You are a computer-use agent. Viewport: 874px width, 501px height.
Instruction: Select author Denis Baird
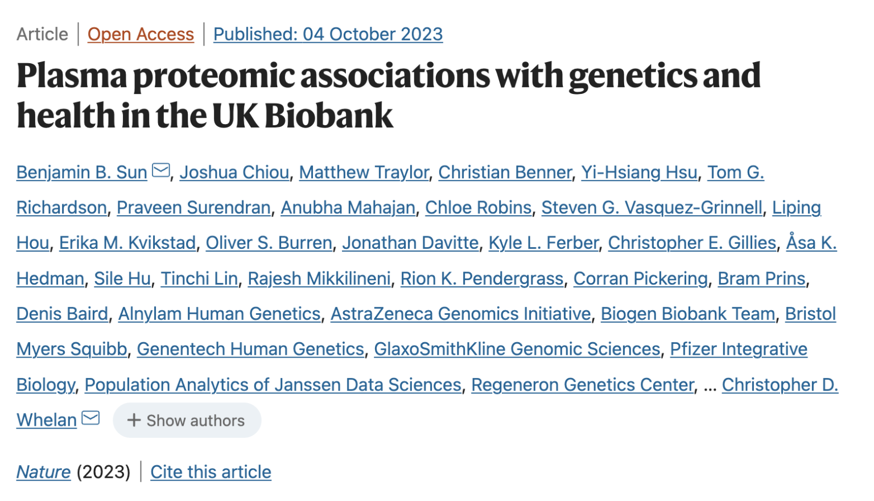pos(61,314)
